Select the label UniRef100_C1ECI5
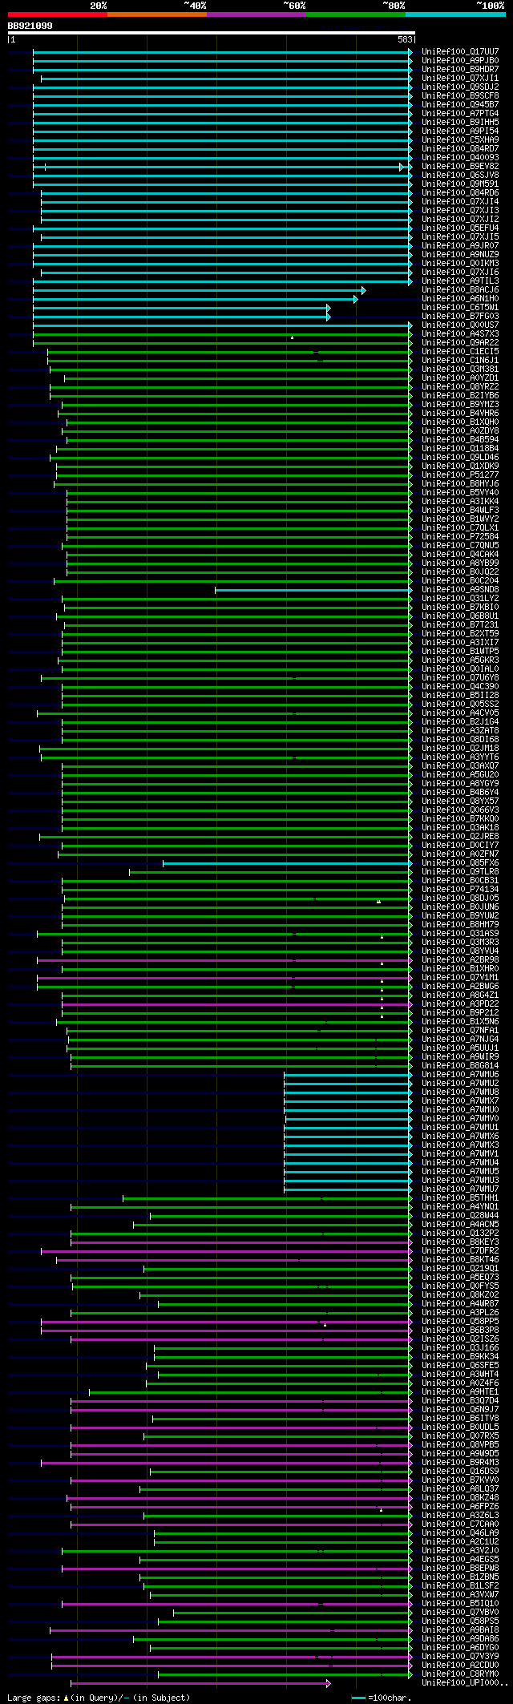 click(460, 351)
